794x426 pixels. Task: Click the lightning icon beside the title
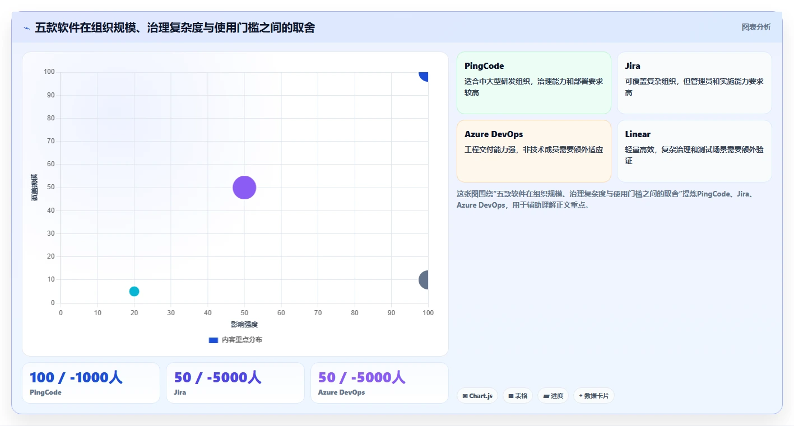[26, 28]
